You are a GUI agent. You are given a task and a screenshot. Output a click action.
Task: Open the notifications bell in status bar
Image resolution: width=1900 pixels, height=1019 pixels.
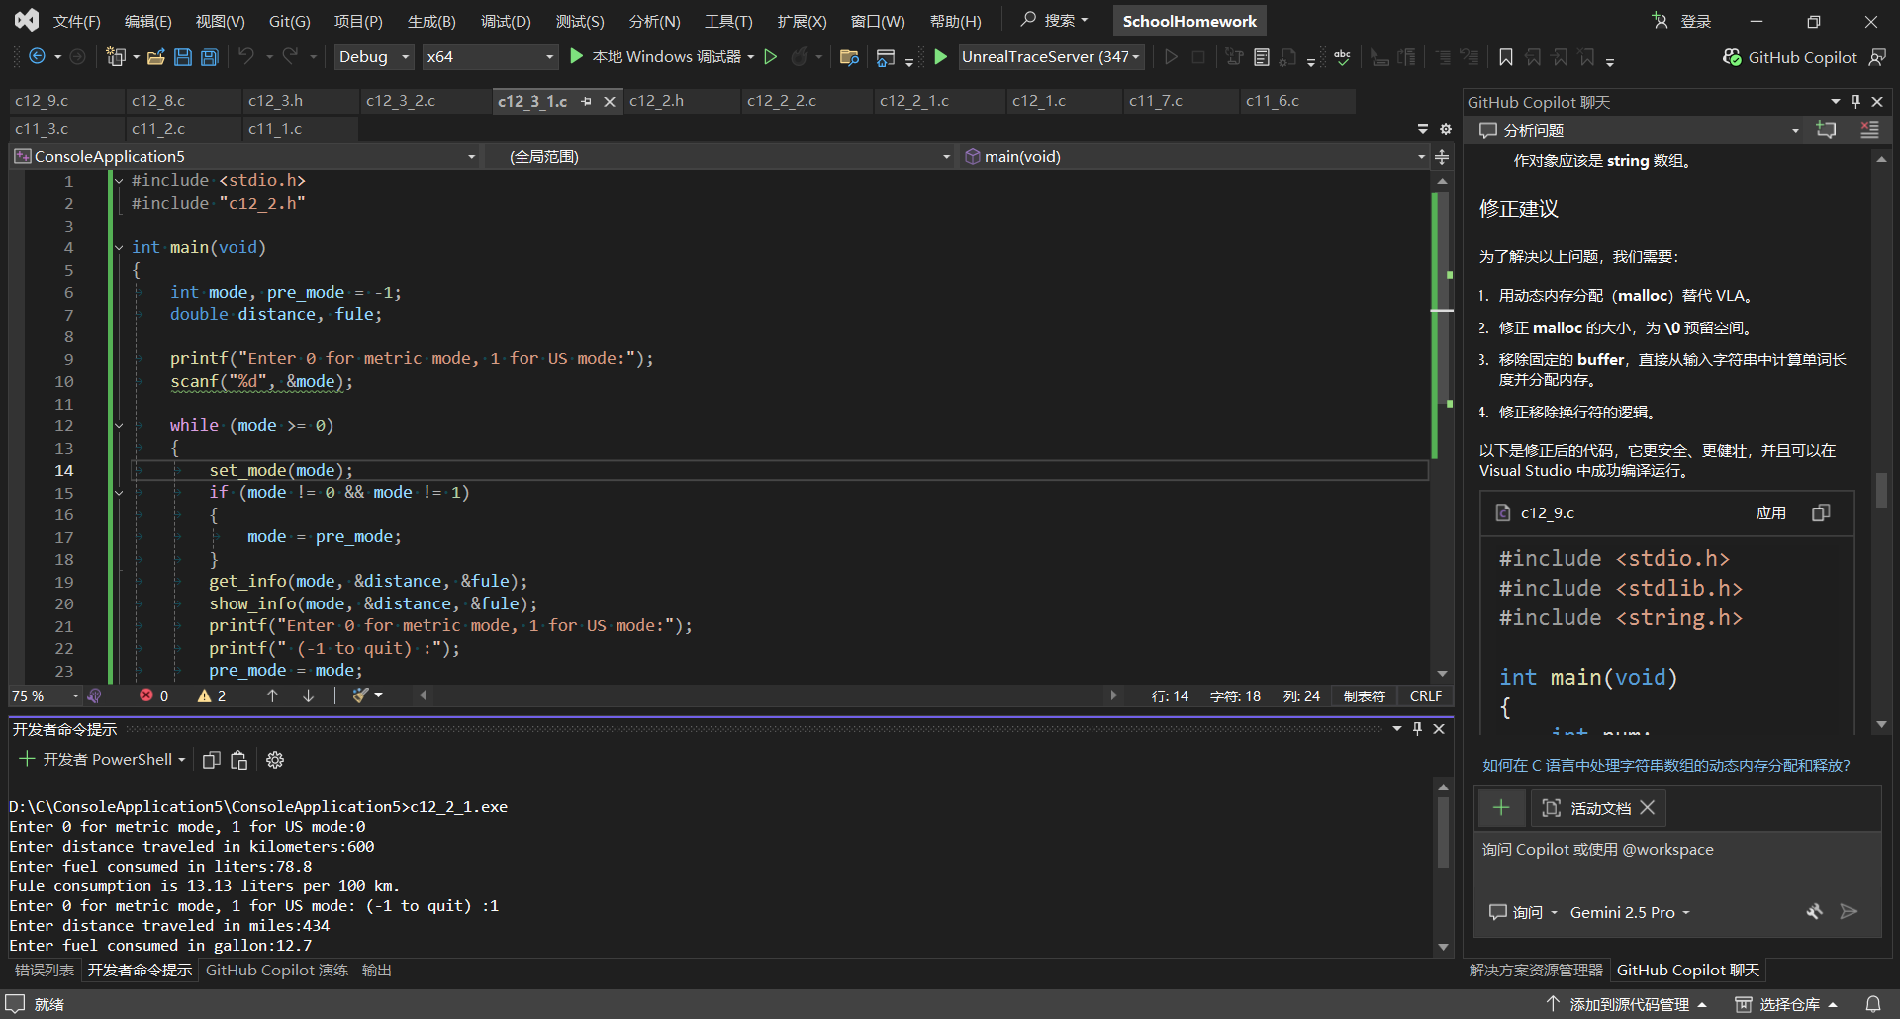pyautogui.click(x=1872, y=1004)
